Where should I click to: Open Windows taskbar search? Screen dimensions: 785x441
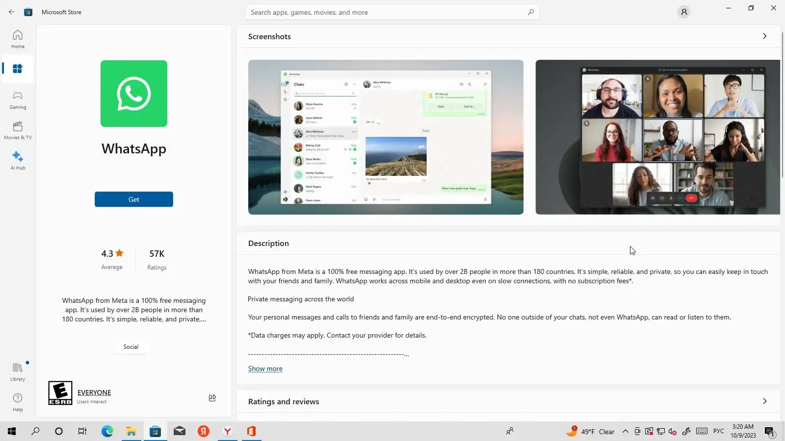click(35, 431)
